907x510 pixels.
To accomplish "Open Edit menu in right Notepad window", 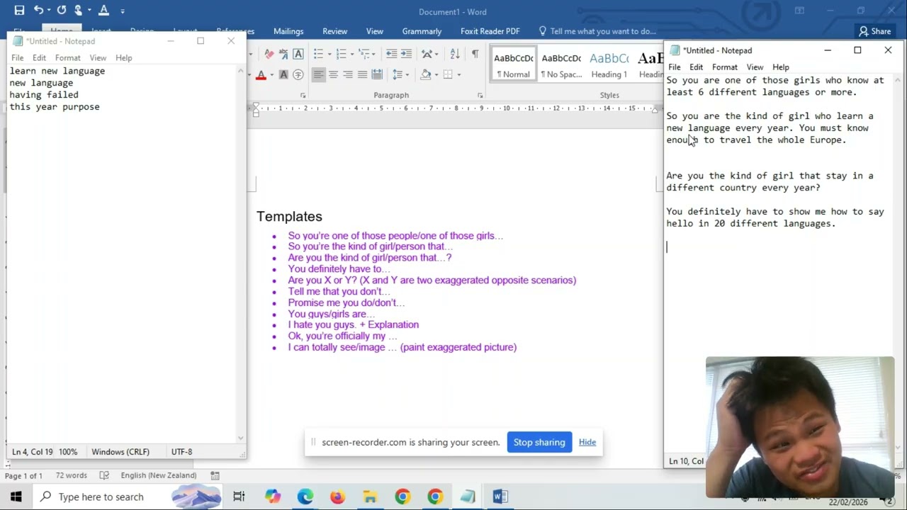I will point(696,67).
